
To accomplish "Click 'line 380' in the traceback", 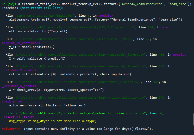I will (151, 82).
